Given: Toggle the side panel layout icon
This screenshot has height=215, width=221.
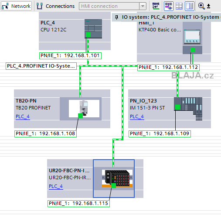Looking at the screenshot, I should pos(190,6).
